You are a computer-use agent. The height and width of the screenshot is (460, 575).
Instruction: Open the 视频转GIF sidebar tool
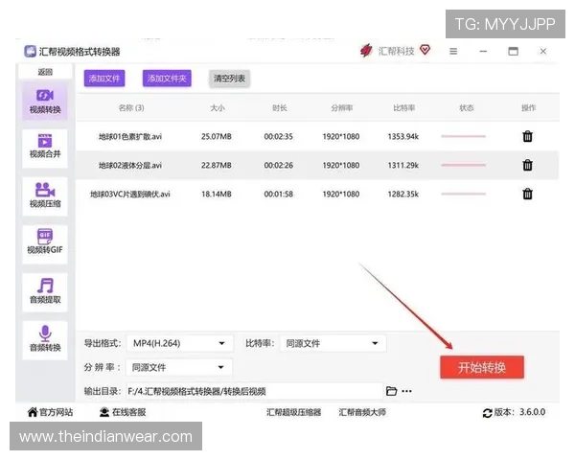coord(45,243)
